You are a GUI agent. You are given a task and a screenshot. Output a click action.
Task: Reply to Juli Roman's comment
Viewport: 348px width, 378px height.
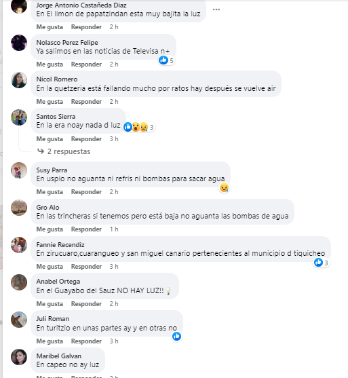[86, 341]
